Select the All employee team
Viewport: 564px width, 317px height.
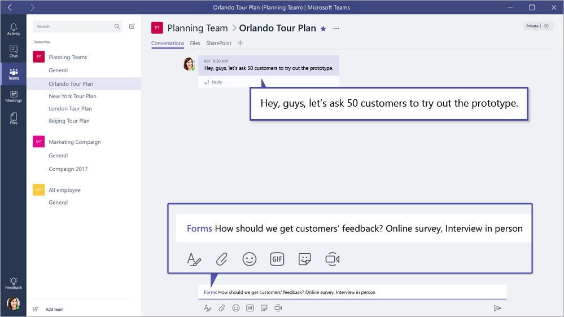[65, 190]
